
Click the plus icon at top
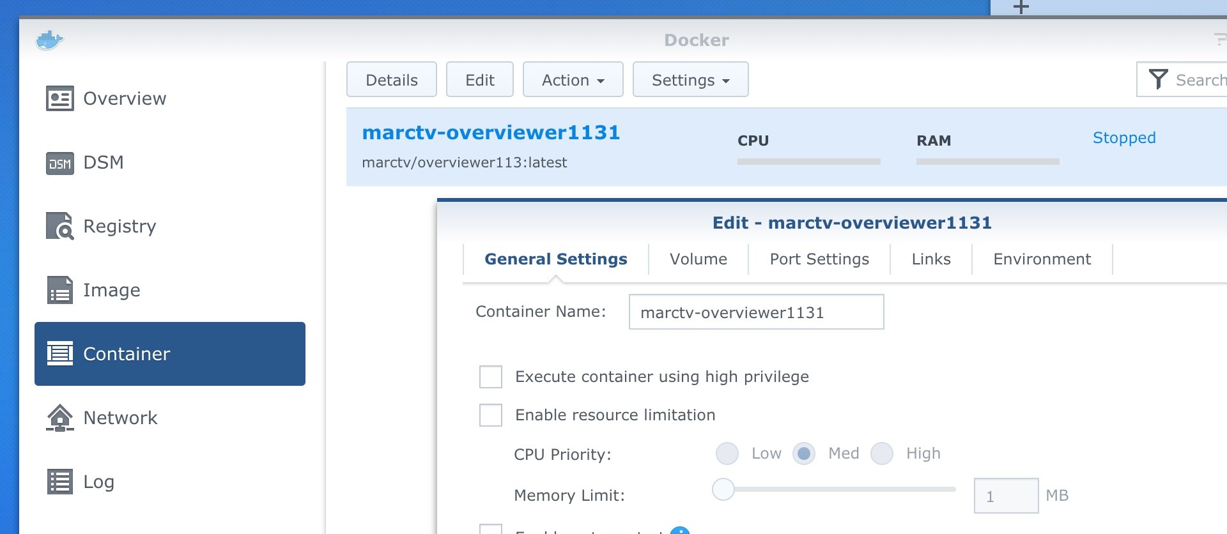point(1021,6)
